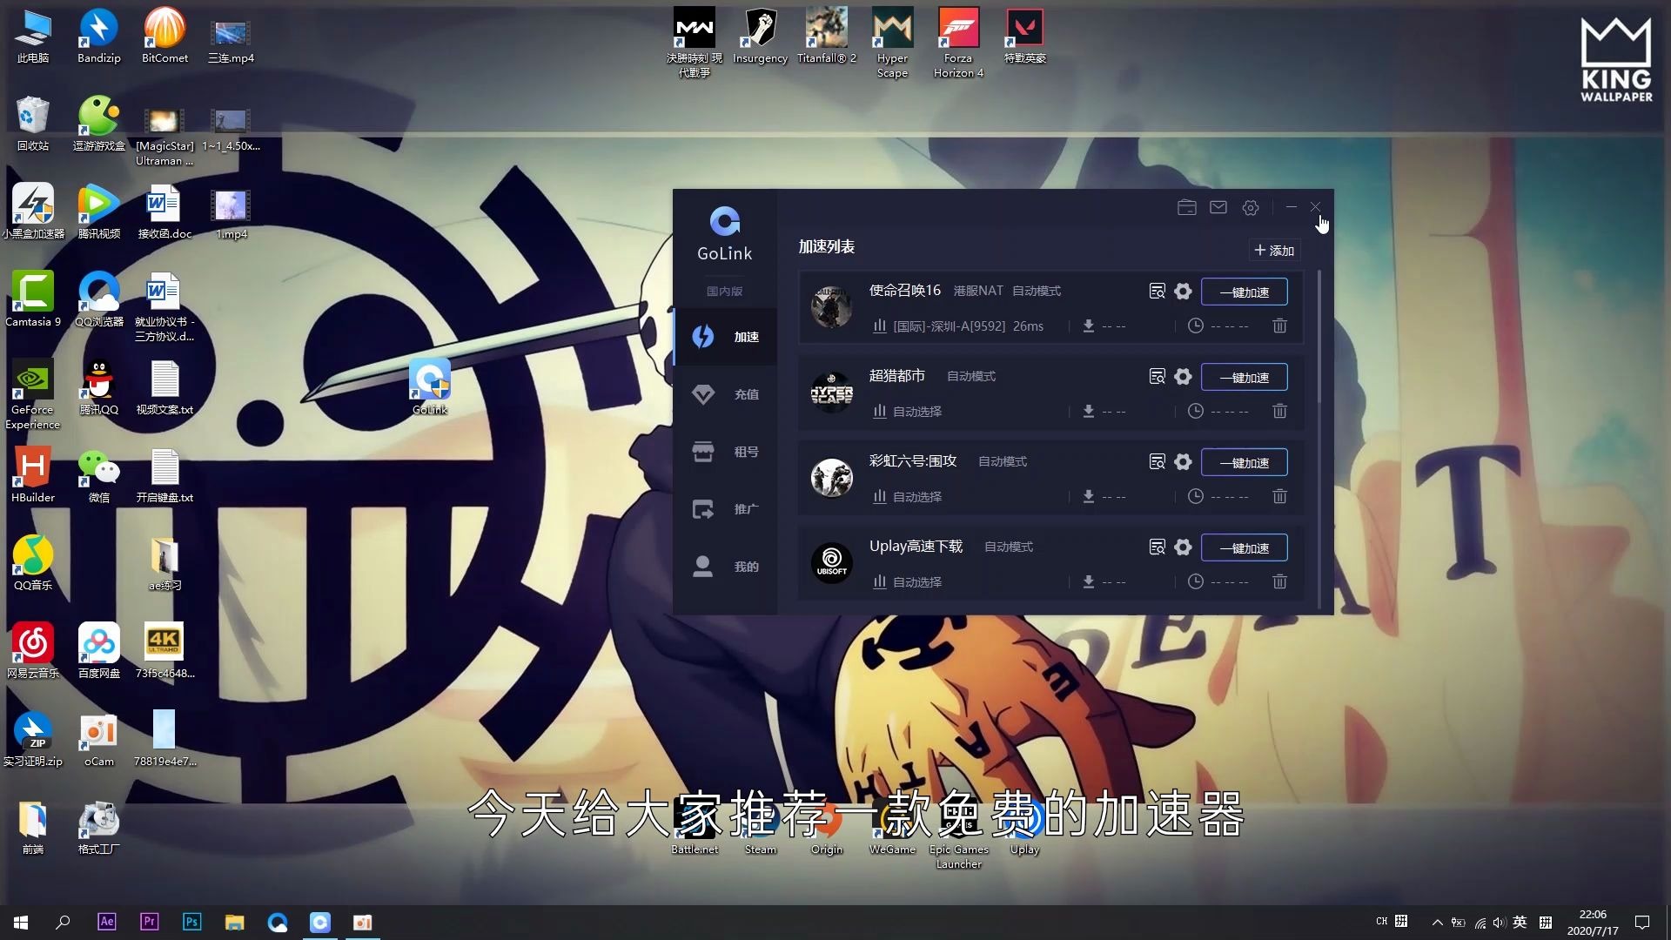This screenshot has width=1671, height=940.
Task: Open the details search icon for 彩虹六号:围攻
Action: [x=1157, y=462]
